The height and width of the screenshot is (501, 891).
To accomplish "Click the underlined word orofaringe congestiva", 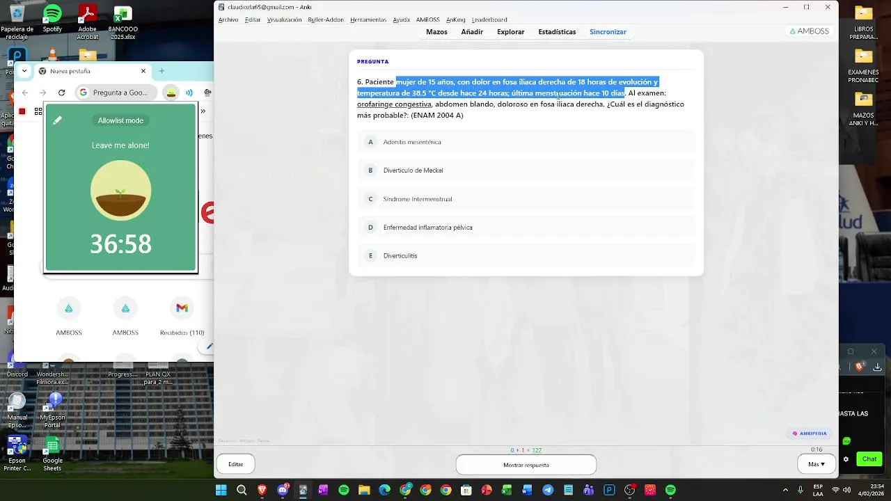I will [394, 104].
